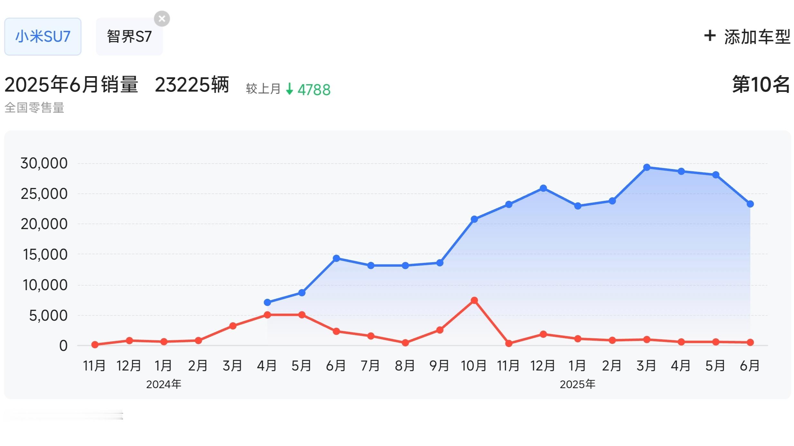Click the 8月 x-axis label
The height and width of the screenshot is (446, 794).
tap(405, 366)
